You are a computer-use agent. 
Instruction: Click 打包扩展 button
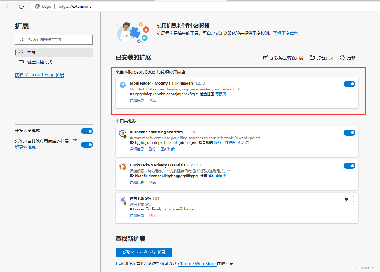click(x=322, y=58)
